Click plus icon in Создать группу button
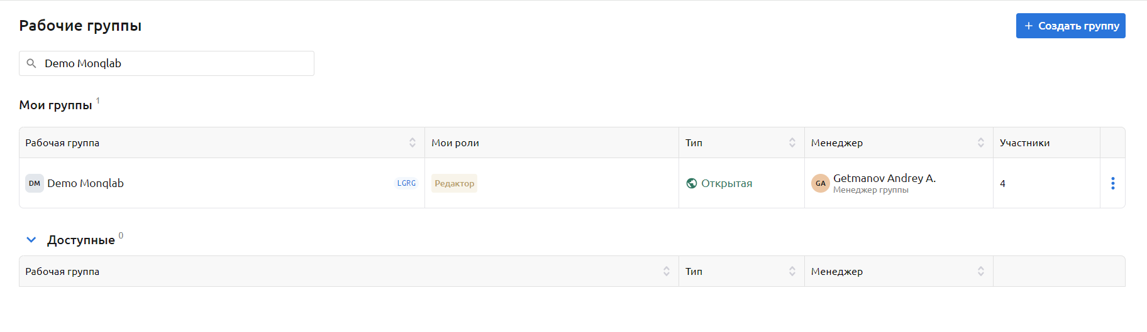 1029,26
